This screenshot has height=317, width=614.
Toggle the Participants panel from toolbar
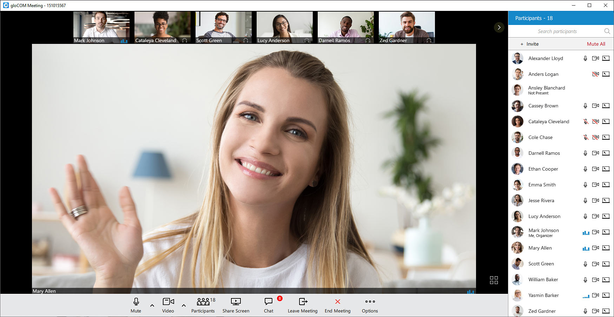click(x=203, y=302)
